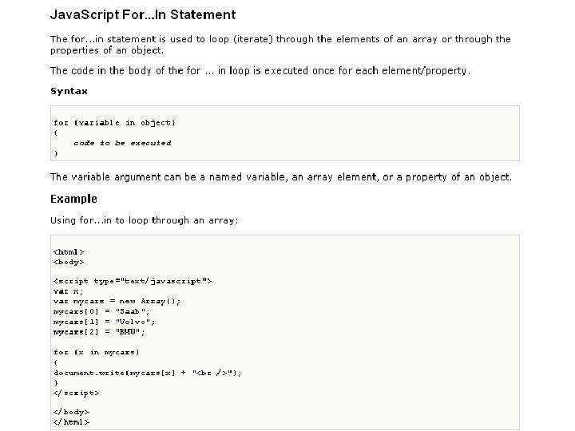The width and height of the screenshot is (575, 431).
Task: Click the sentence about code executed once
Action: tap(260, 70)
